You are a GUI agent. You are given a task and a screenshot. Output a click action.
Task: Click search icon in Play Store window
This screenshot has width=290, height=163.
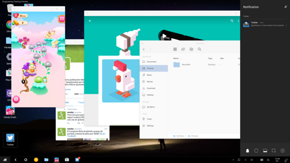(x=232, y=21)
